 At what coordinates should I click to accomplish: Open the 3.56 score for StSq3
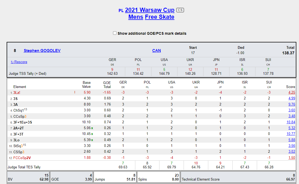pos(292,146)
